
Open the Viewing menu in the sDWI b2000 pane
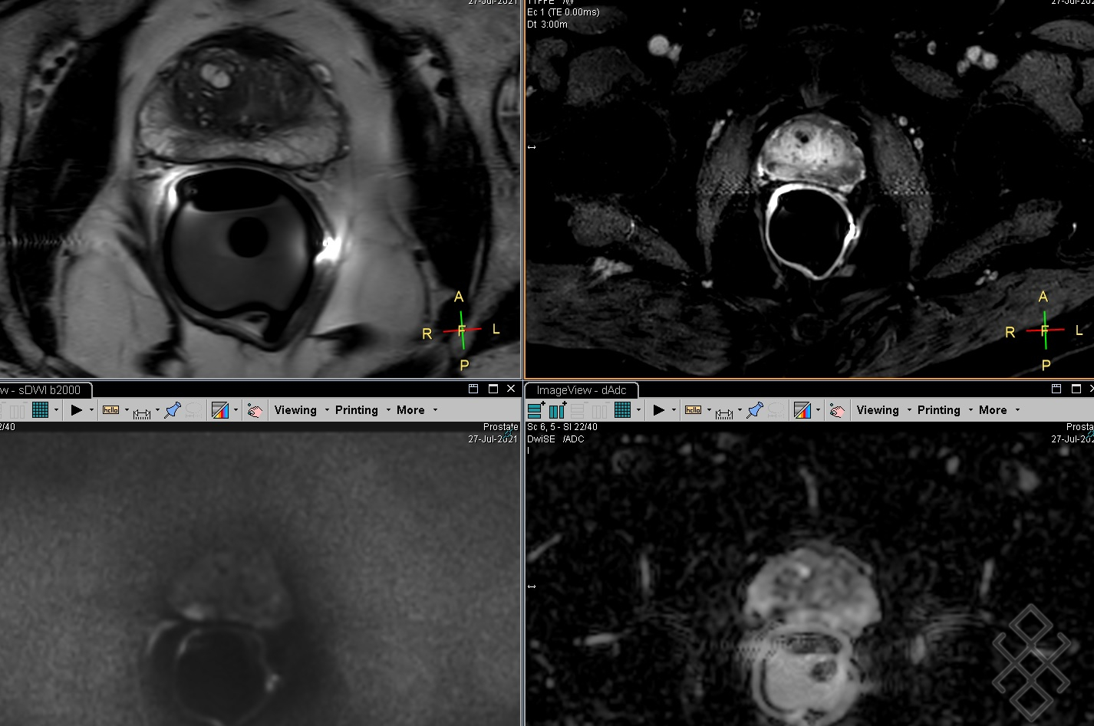[295, 410]
